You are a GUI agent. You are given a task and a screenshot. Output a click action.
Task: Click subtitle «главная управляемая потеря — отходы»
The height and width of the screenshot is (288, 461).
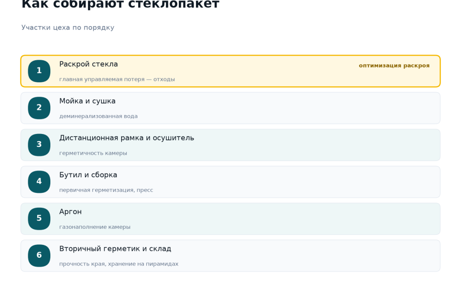point(117,79)
